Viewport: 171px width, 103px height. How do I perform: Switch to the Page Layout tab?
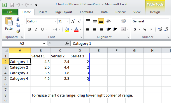63,12
